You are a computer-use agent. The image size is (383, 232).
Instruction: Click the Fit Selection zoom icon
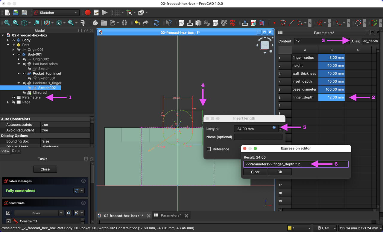coord(15,23)
